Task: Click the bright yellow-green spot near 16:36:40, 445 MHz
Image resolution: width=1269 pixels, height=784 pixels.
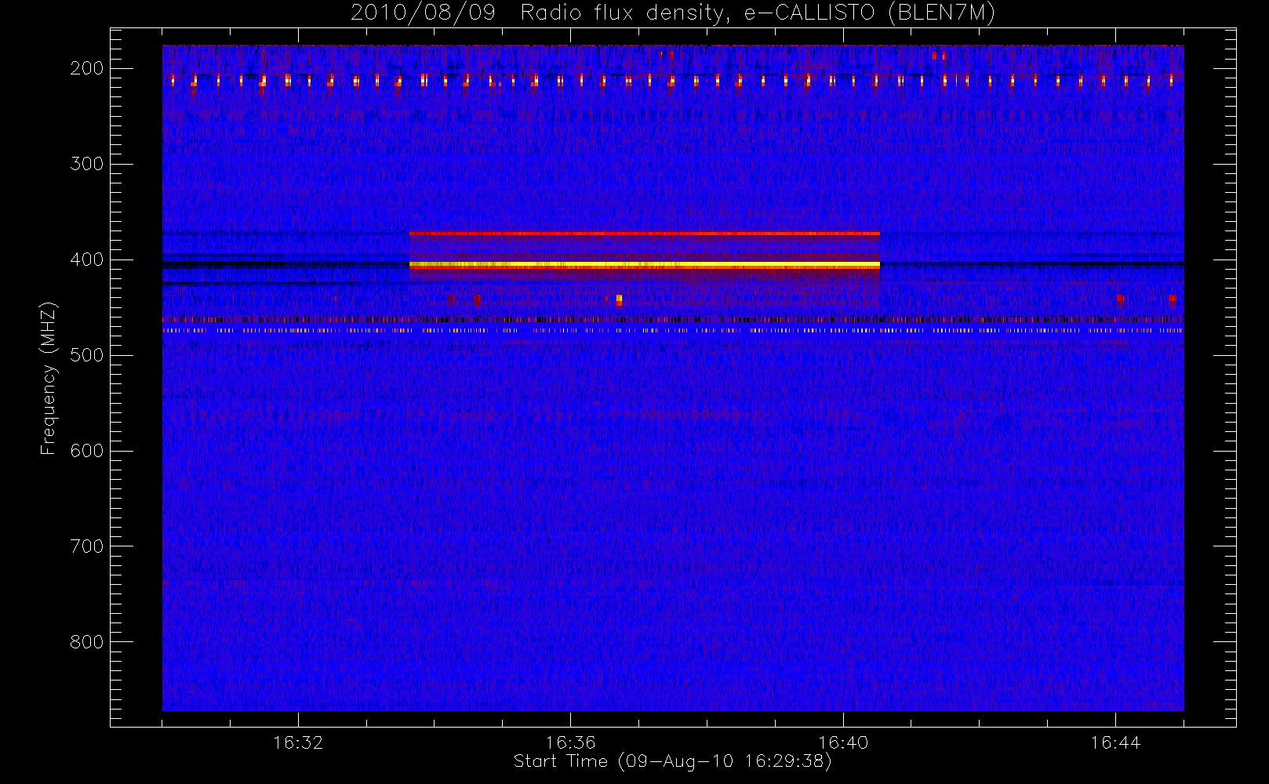Action: click(x=619, y=299)
